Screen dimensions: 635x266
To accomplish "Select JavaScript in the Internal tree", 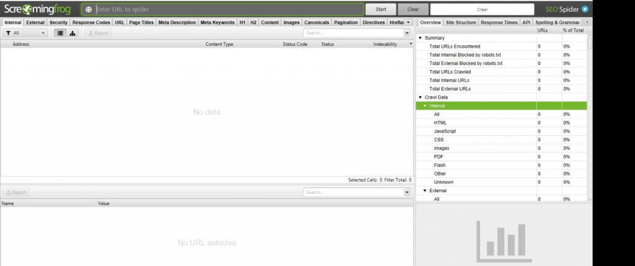I will tap(445, 131).
